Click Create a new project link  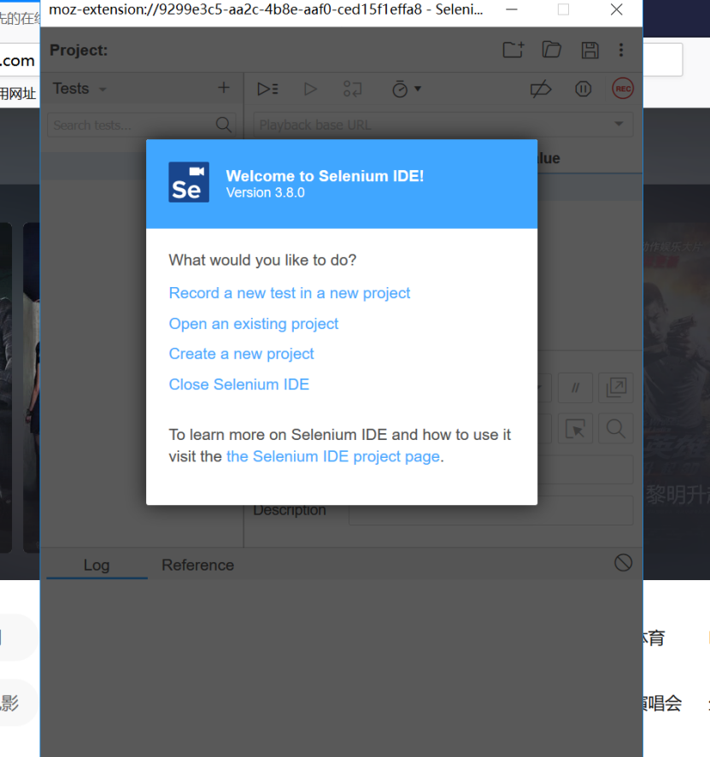click(241, 354)
